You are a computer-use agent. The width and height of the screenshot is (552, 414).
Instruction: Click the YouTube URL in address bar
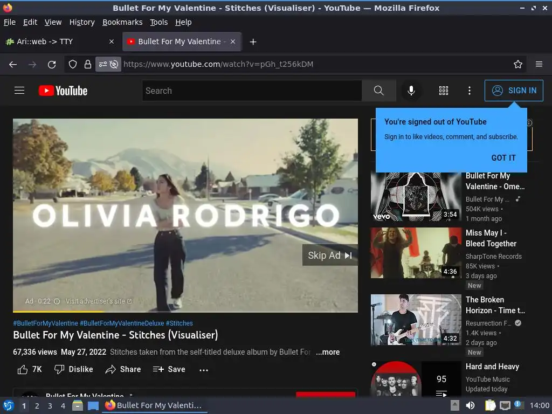pyautogui.click(x=218, y=64)
